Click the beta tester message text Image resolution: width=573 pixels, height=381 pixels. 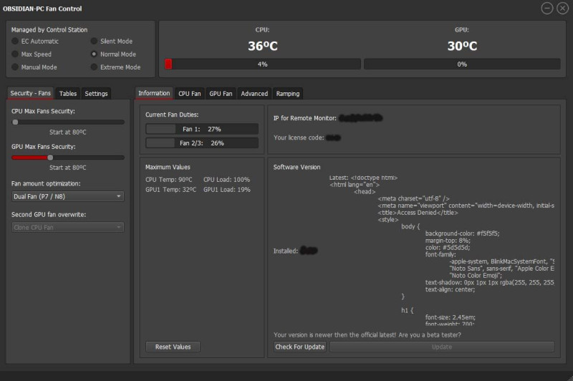[x=367, y=335]
